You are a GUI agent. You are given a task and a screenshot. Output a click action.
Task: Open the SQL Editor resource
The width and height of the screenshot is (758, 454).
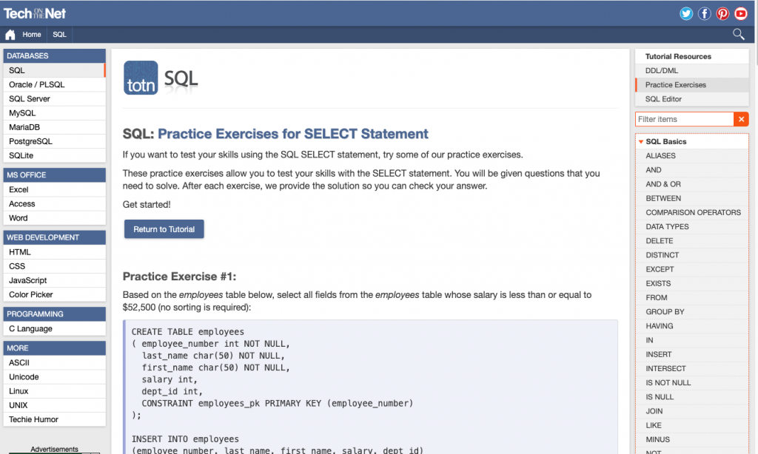(663, 99)
